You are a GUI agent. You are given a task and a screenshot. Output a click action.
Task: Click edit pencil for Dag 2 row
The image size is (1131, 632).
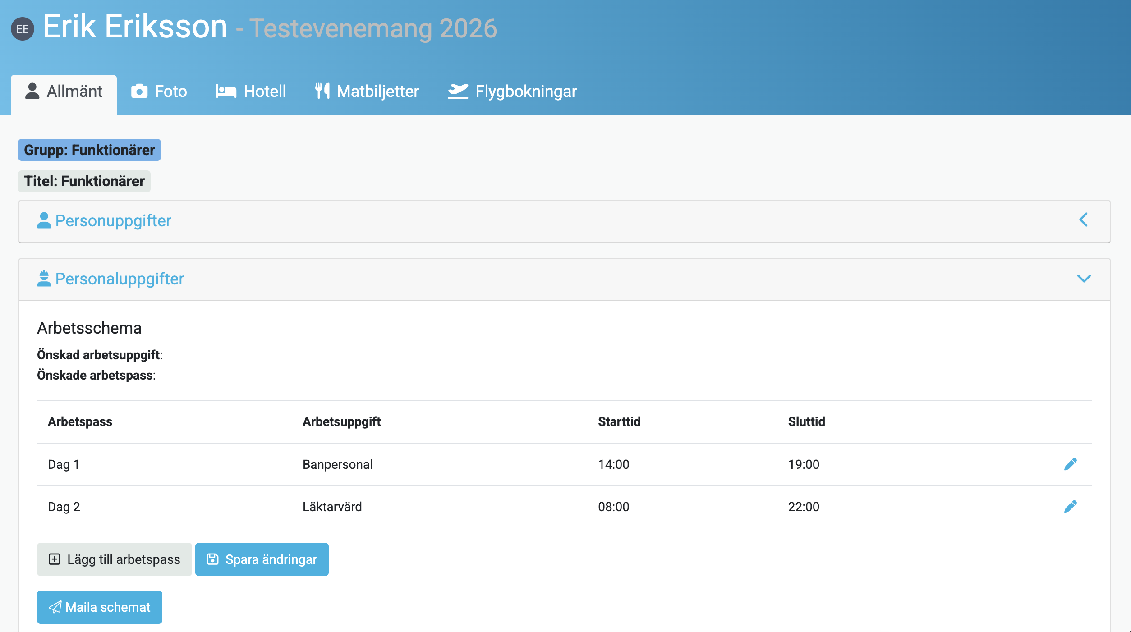point(1070,507)
